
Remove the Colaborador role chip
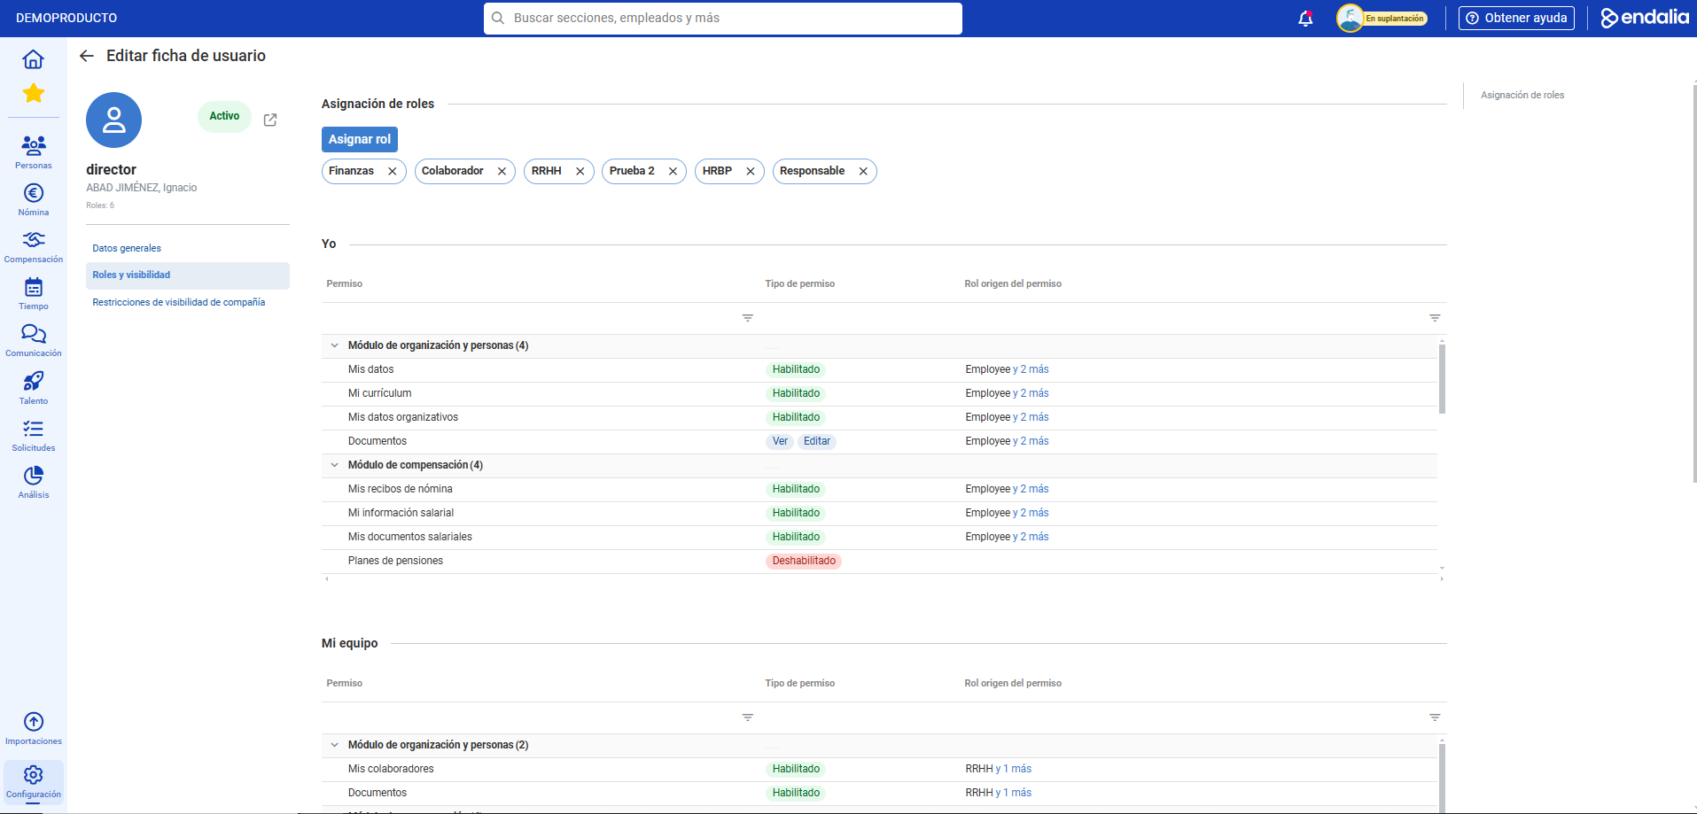click(x=502, y=171)
